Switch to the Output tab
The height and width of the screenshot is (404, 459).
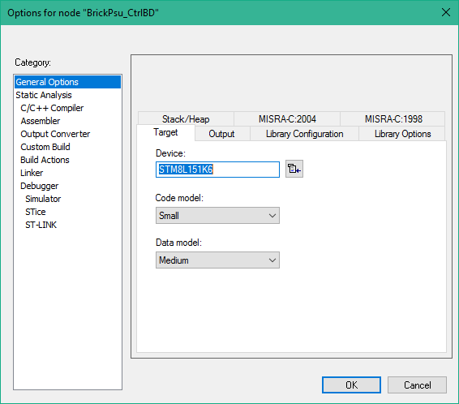click(x=221, y=134)
